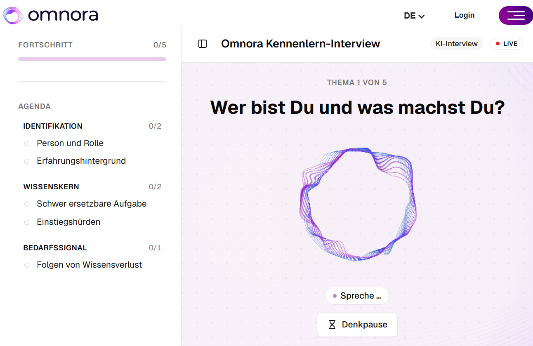Image resolution: width=533 pixels, height=346 pixels.
Task: Open the Schwer ersetzbare Aufgabe item
Action: (x=92, y=204)
